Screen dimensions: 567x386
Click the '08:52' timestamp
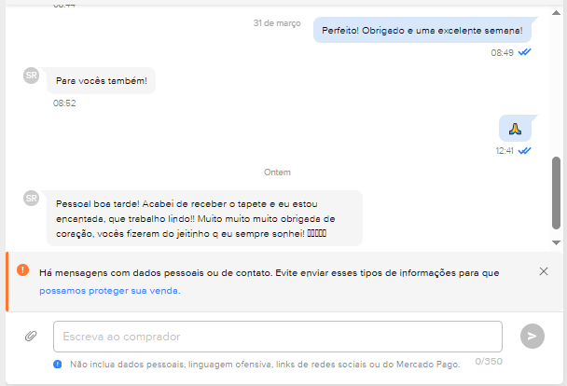coord(64,103)
